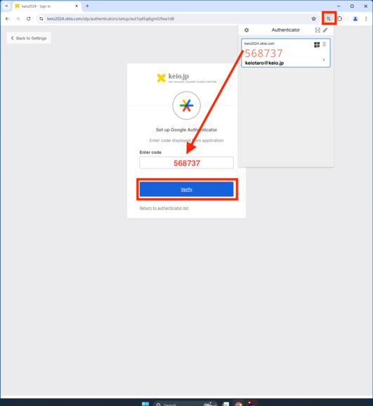Open the Authenticator extension icon in toolbar
Image resolution: width=373 pixels, height=406 pixels.
tap(329, 19)
